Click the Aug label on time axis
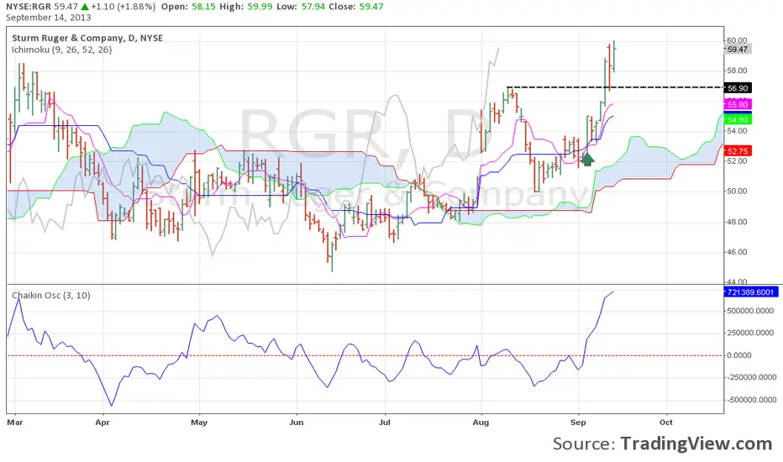The height and width of the screenshot is (462, 783). coord(481,422)
